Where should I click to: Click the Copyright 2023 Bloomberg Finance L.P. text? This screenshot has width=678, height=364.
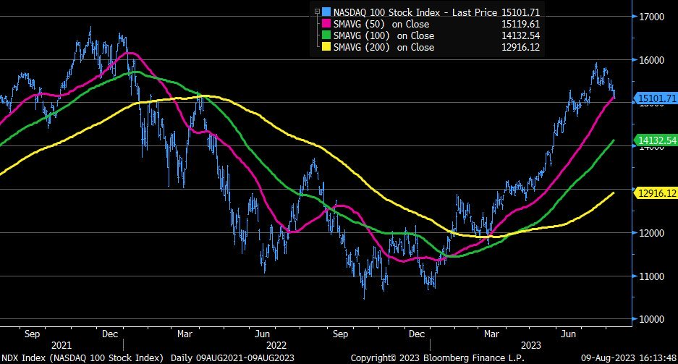pos(438,358)
